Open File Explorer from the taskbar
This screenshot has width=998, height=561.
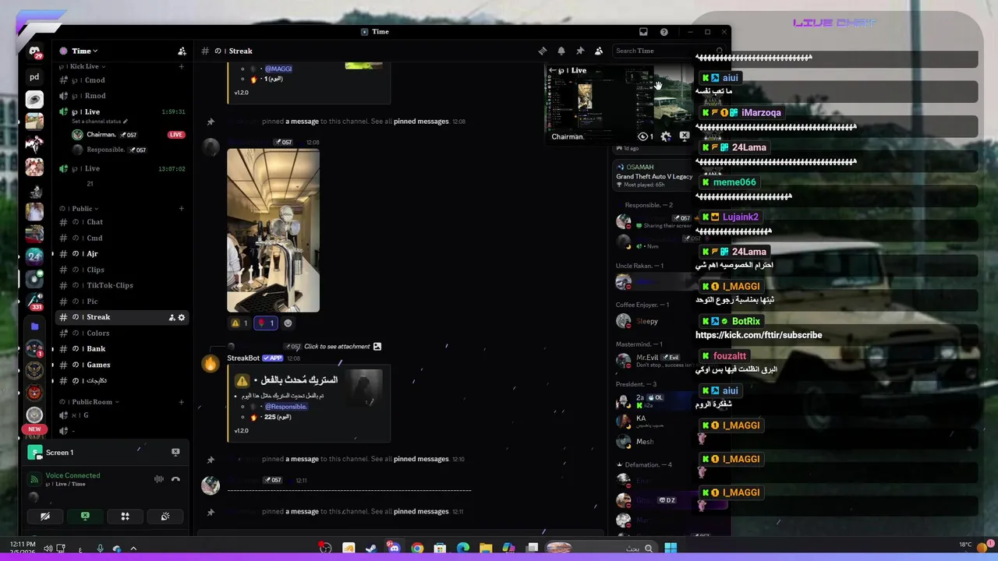486,549
